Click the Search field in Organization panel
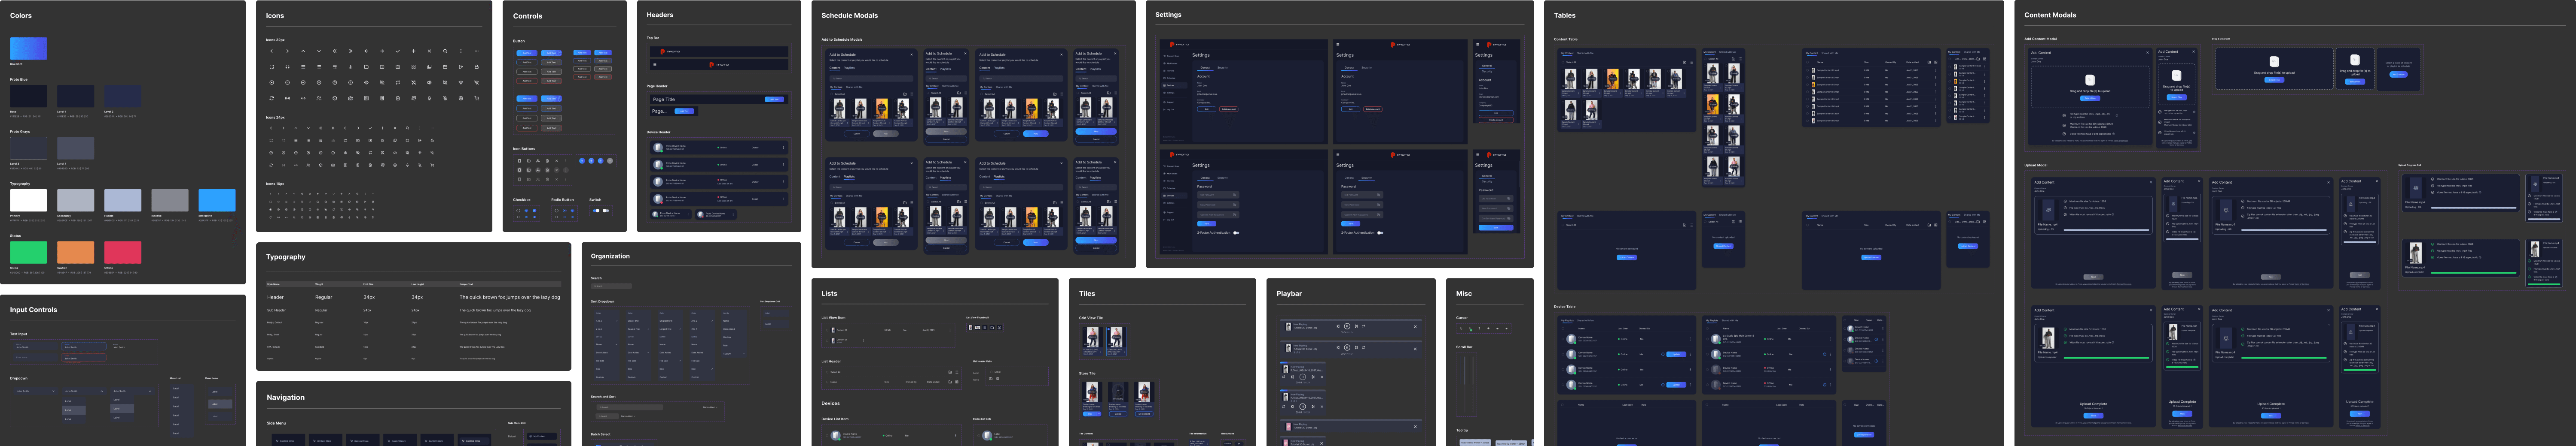Screen dimensions: 2576x446 pyautogui.click(x=611, y=286)
